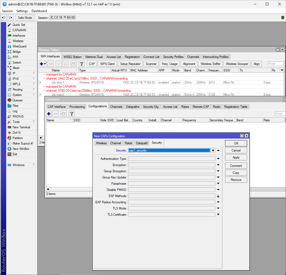Image resolution: width=286 pixels, height=275 pixels.
Task: Toggle the comment button for configurations
Action: [63, 114]
